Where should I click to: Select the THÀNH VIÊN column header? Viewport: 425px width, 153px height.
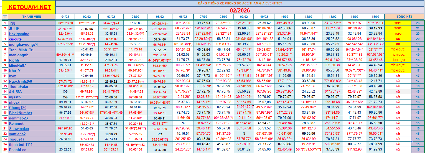pyautogui.click(x=32, y=17)
